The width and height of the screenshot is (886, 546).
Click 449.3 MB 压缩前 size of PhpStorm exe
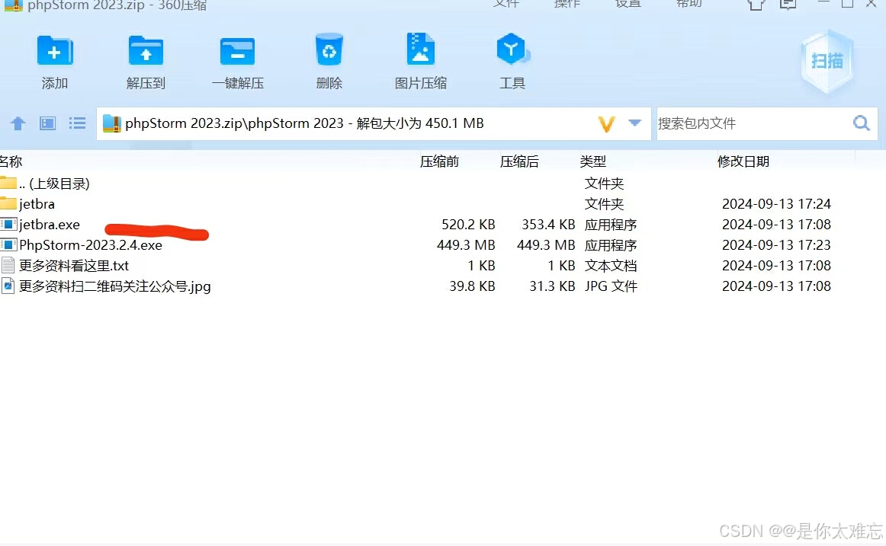pos(466,244)
